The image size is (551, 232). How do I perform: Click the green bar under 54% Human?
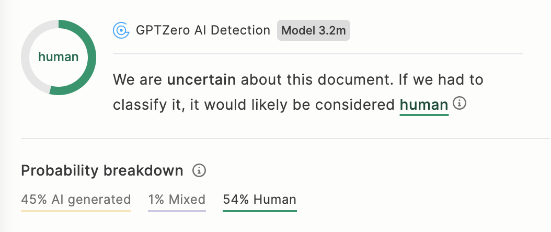(x=260, y=211)
